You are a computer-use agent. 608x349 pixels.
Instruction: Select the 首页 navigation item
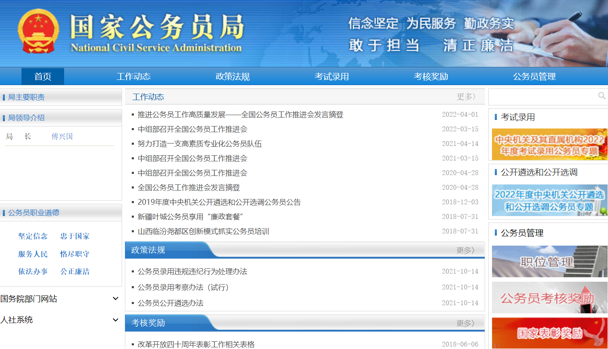point(42,76)
